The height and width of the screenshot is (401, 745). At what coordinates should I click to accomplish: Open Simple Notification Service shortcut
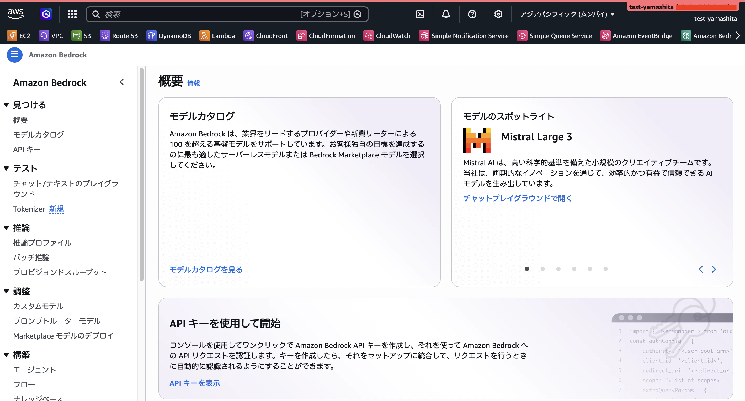tap(464, 36)
